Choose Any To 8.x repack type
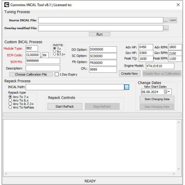This screenshot has height=185, width=185. coord(10,100)
